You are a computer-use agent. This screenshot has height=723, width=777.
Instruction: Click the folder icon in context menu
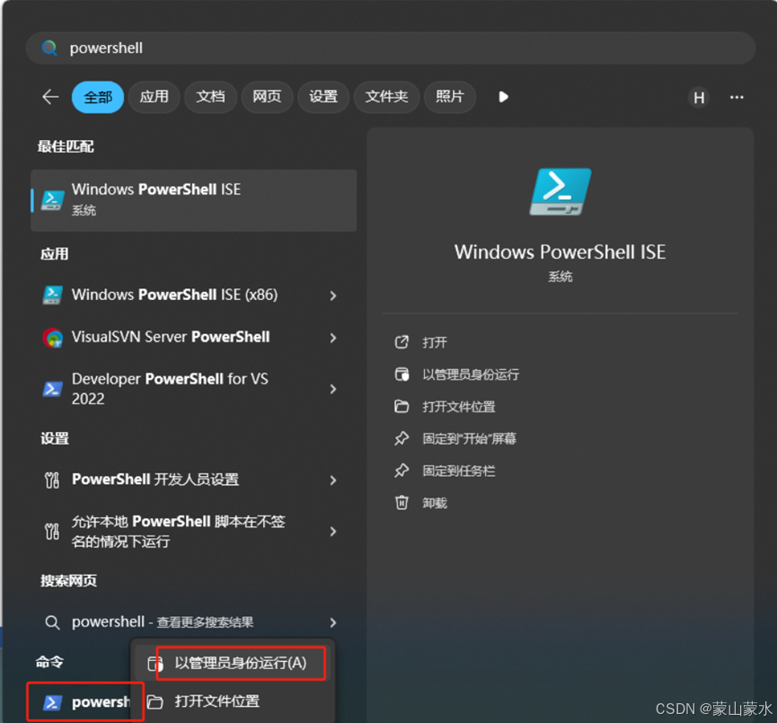tap(155, 701)
